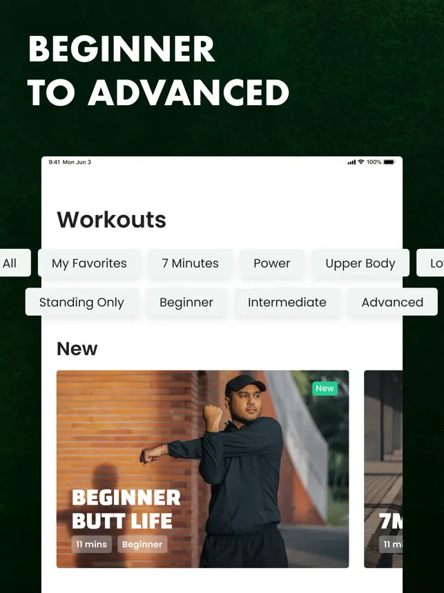Open the partially visible 7M workout card
444x593 pixels.
coord(383,469)
